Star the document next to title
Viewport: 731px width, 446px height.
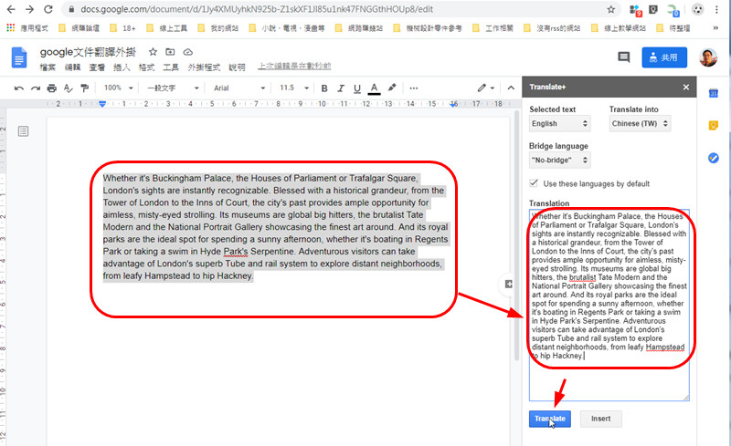(x=153, y=52)
